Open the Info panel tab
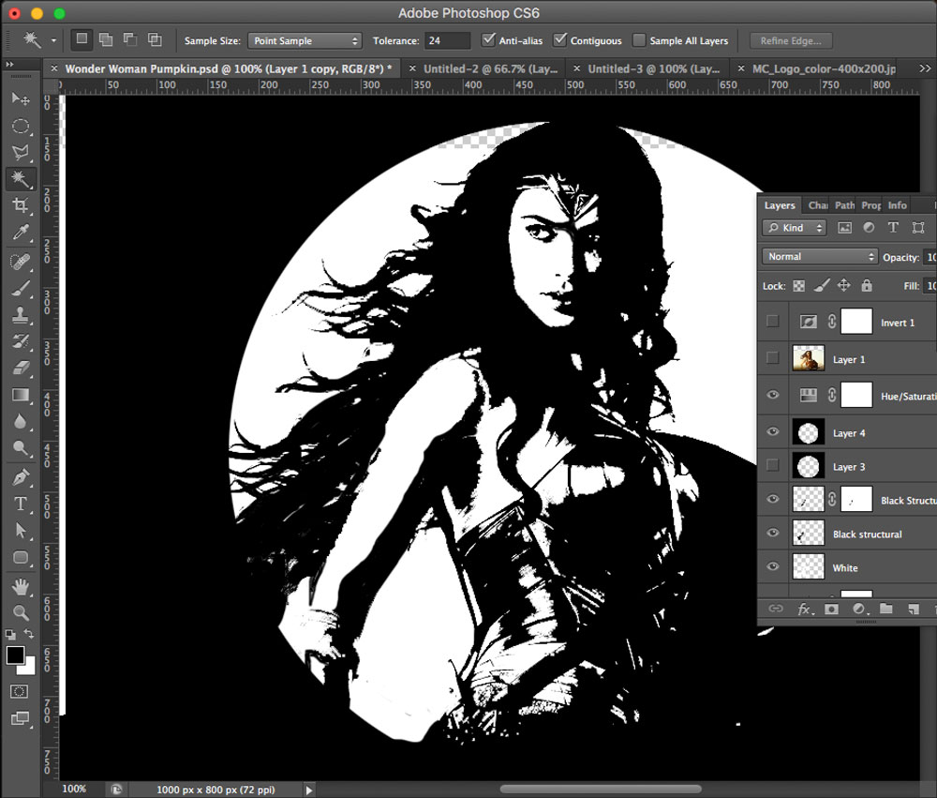 (x=897, y=205)
